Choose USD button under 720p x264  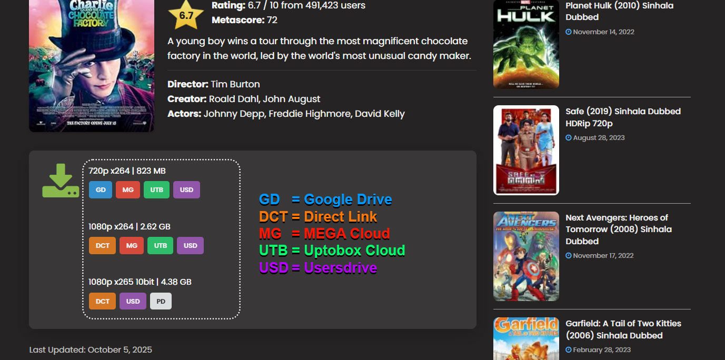[186, 190]
